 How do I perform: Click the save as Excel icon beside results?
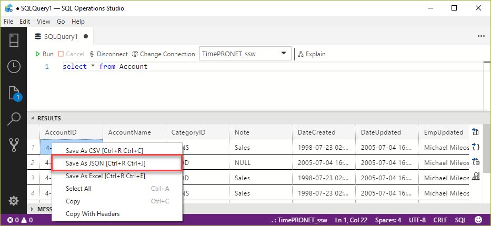coord(475,161)
